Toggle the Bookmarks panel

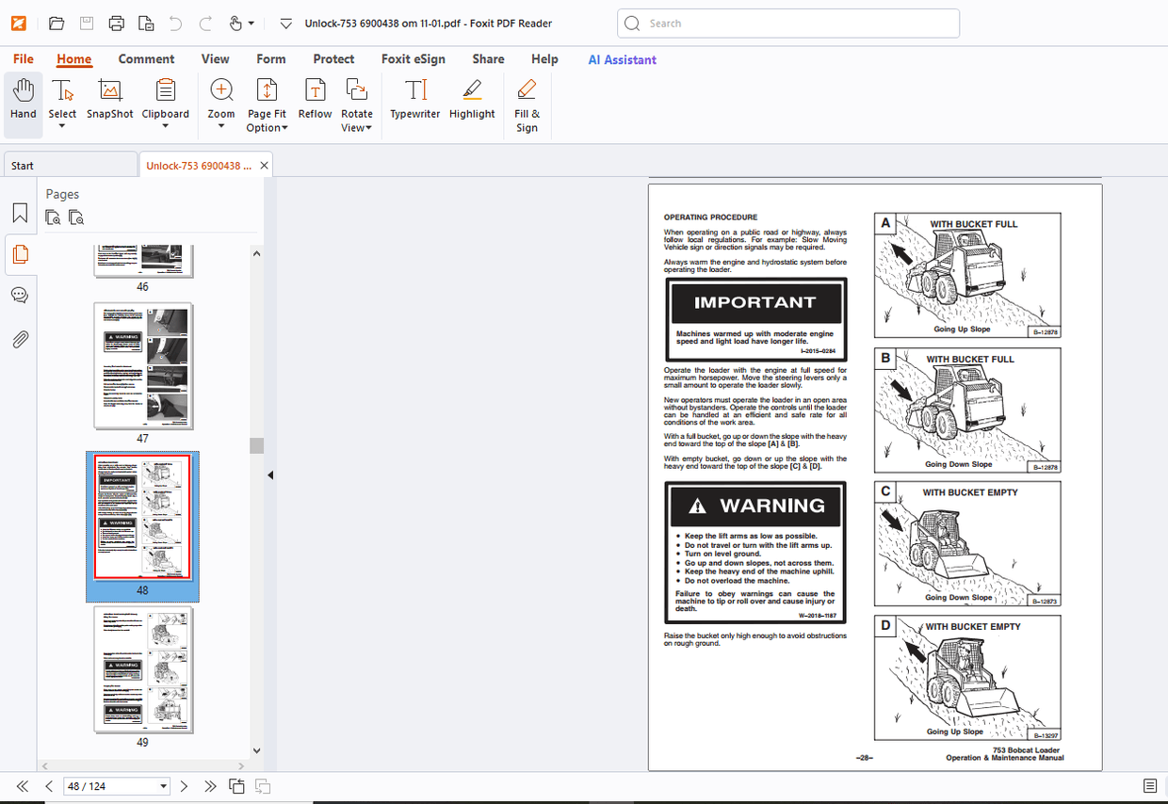coord(20,213)
